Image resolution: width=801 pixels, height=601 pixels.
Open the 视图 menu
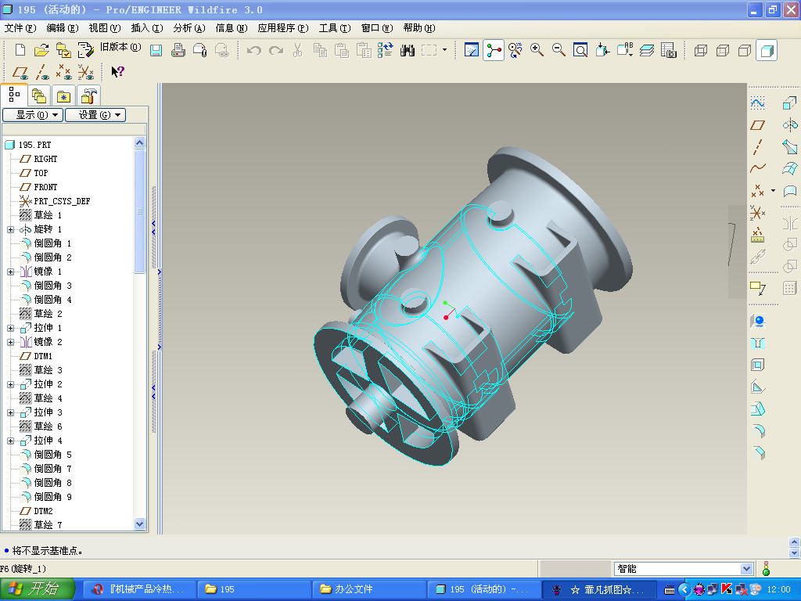point(105,28)
